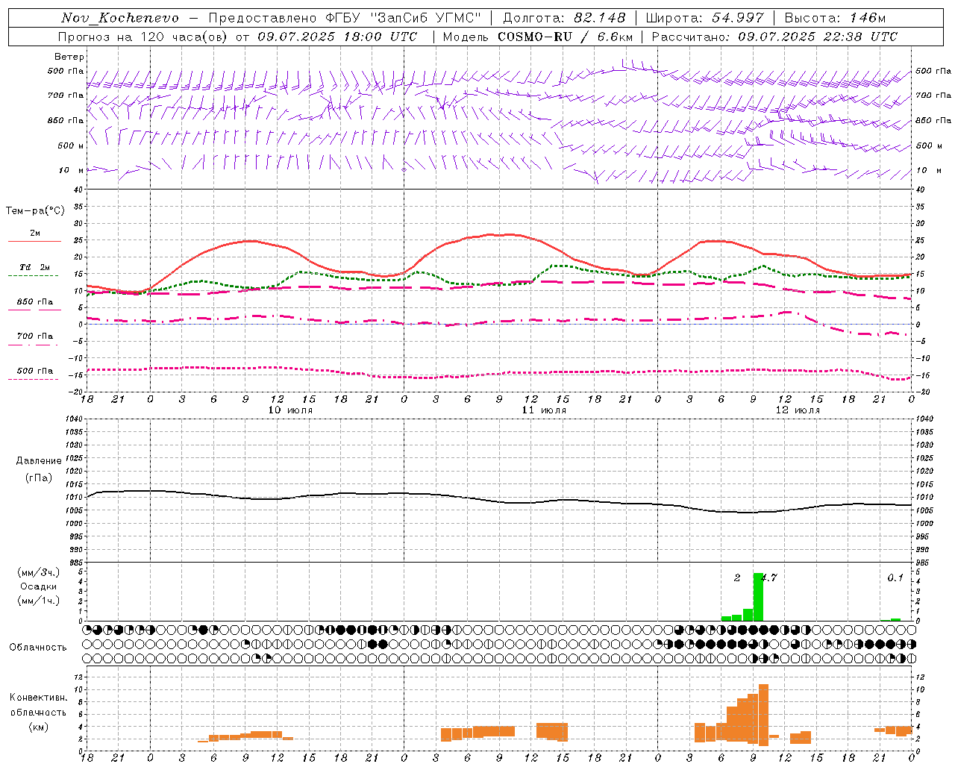Click the Ветер panel label
The width and height of the screenshot is (955, 764).
tap(69, 57)
